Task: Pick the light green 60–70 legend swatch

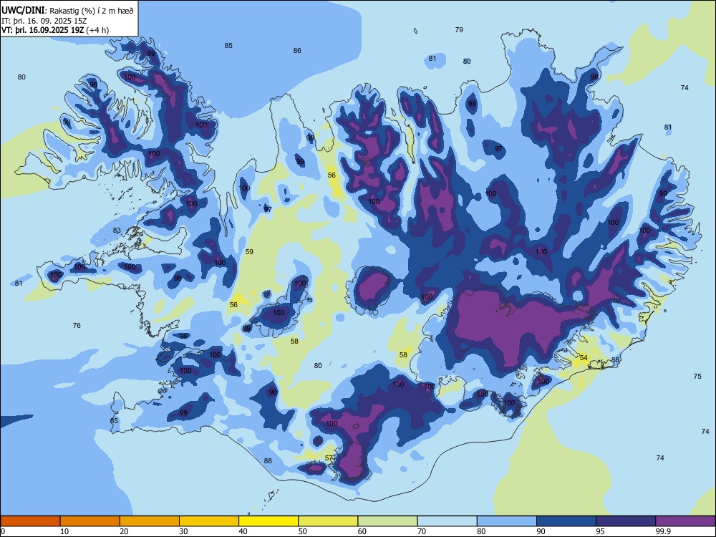Action: [x=387, y=521]
